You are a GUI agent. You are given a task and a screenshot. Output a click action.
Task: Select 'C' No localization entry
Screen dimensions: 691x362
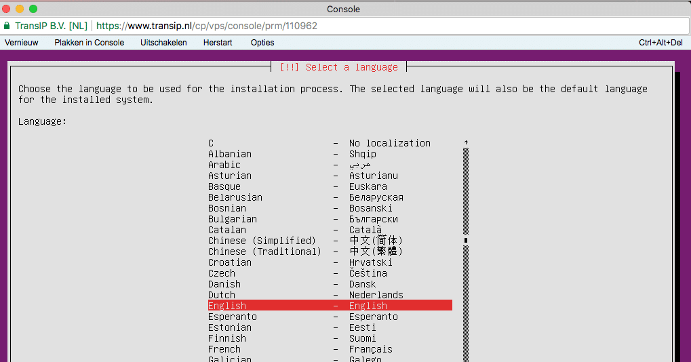[330, 143]
